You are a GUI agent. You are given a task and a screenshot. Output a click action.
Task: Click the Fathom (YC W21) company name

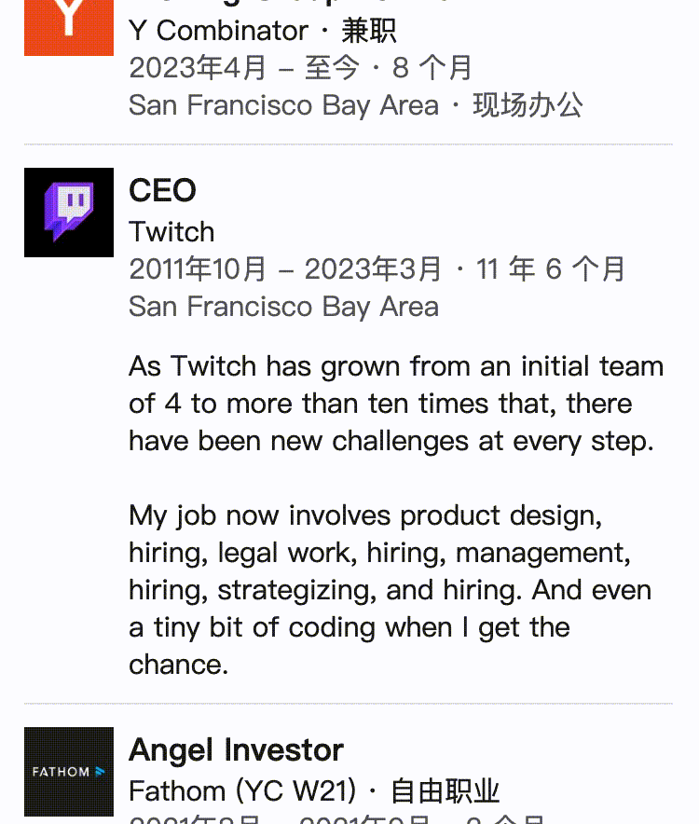[242, 790]
